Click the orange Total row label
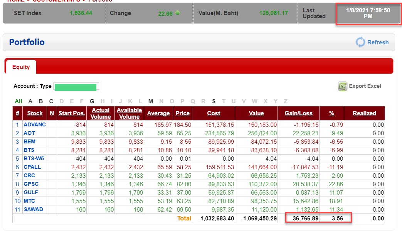This screenshot has height=232, width=402. click(184, 218)
